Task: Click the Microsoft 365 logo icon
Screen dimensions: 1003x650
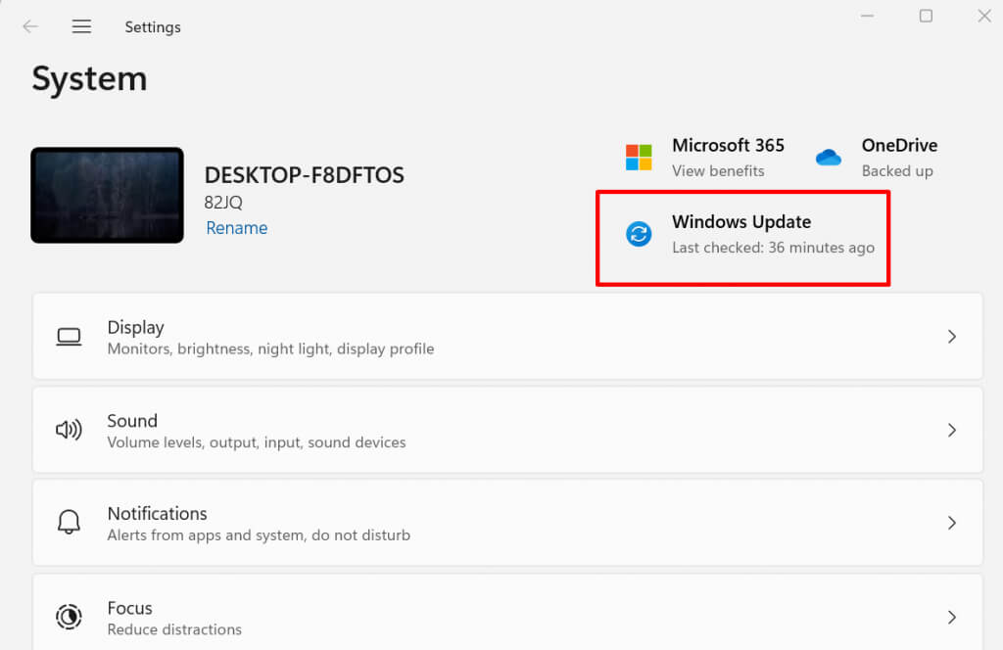Action: [x=639, y=157]
